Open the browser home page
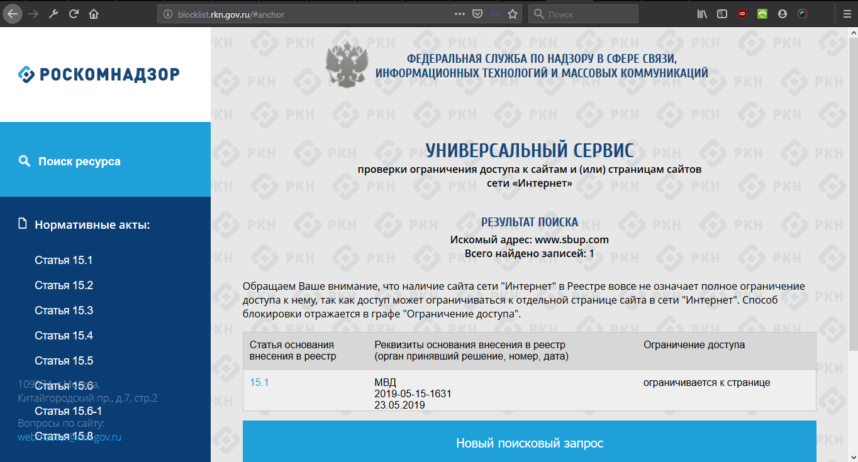The image size is (858, 462). pos(94,14)
